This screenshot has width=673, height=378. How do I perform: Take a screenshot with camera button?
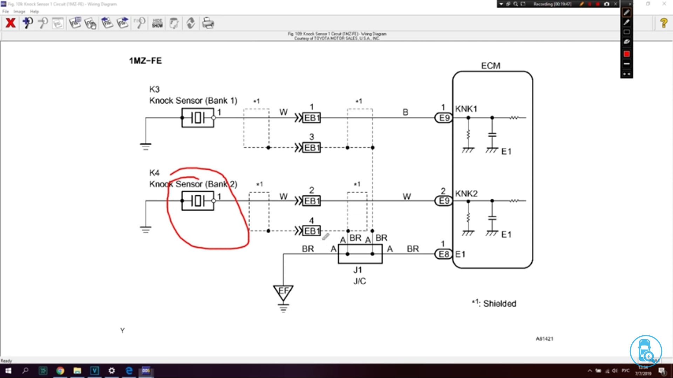(x=607, y=4)
